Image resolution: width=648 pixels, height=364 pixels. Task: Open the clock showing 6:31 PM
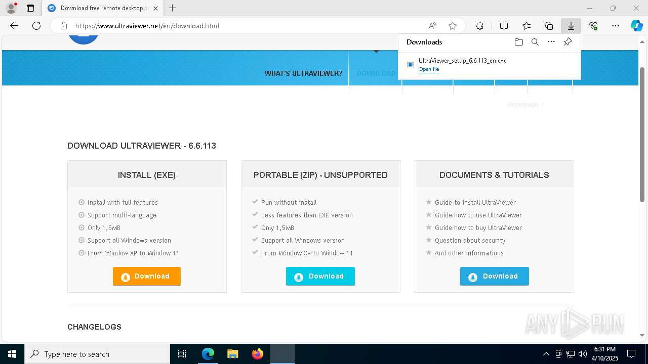(605, 354)
